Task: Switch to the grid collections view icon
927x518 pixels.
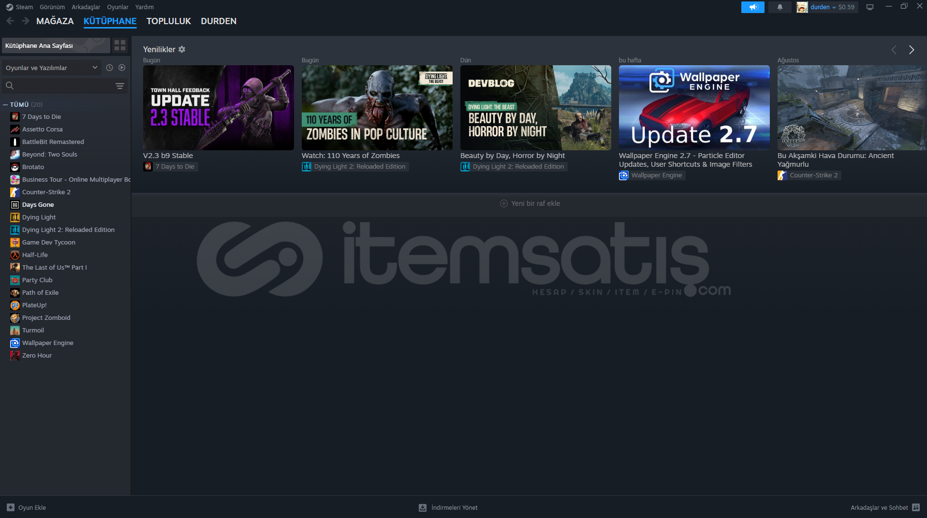Action: [x=120, y=45]
